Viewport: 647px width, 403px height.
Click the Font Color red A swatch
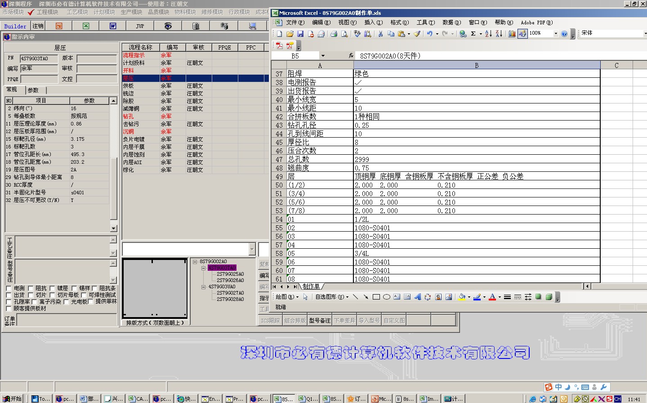[x=492, y=297]
